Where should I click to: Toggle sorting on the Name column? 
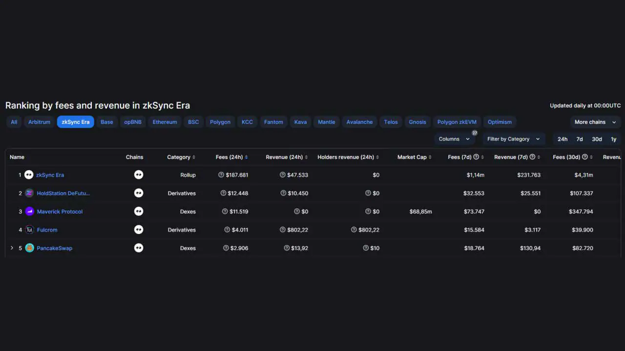pos(17,157)
